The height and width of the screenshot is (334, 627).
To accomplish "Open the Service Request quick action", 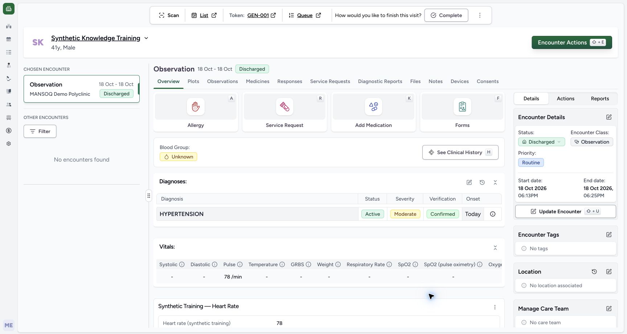I will [284, 112].
